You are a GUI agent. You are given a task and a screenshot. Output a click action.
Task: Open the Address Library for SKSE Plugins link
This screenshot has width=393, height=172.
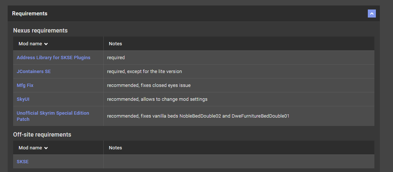(x=54, y=58)
